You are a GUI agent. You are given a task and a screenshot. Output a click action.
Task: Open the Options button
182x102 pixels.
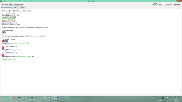pyautogui.click(x=23, y=8)
